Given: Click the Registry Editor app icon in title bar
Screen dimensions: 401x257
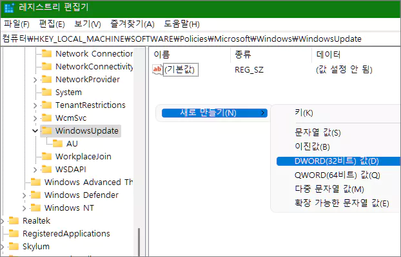Looking at the screenshot, I should (9, 8).
